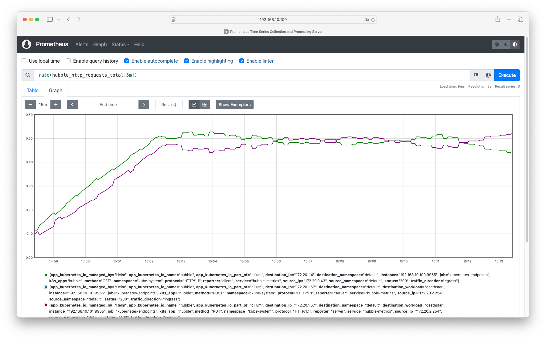
Task: Switch to the Table tab
Action: click(x=32, y=90)
